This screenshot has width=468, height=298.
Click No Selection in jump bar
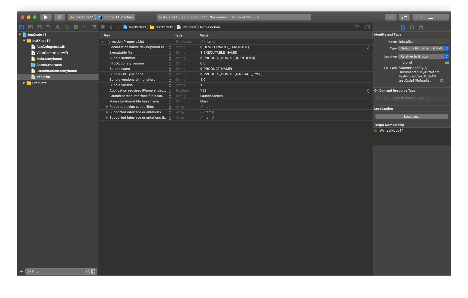click(210, 27)
